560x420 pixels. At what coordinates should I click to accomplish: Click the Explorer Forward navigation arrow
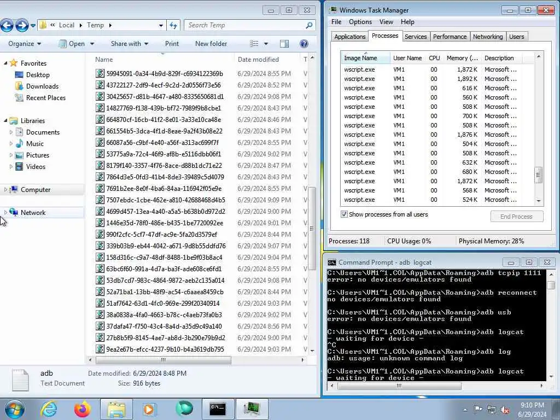click(22, 25)
